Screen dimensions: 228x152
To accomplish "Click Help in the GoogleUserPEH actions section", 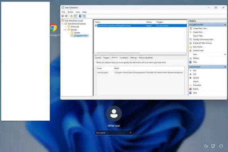I will 195,62.
